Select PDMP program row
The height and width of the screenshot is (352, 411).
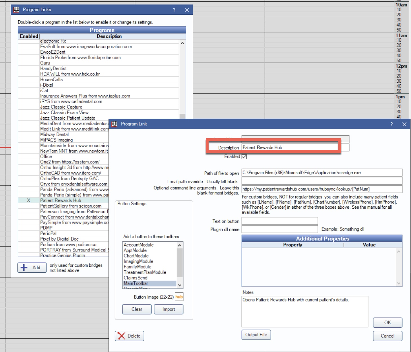63,228
